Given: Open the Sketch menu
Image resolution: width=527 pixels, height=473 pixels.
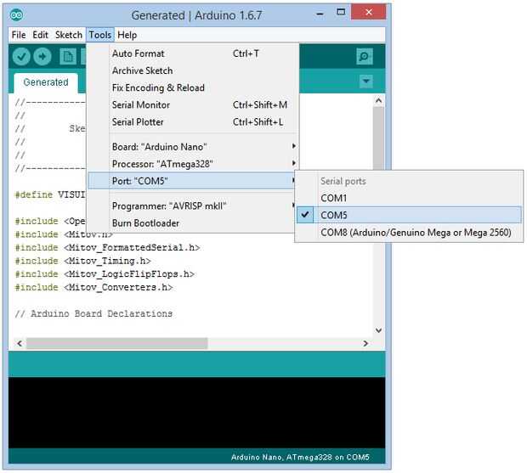Looking at the screenshot, I should (69, 35).
